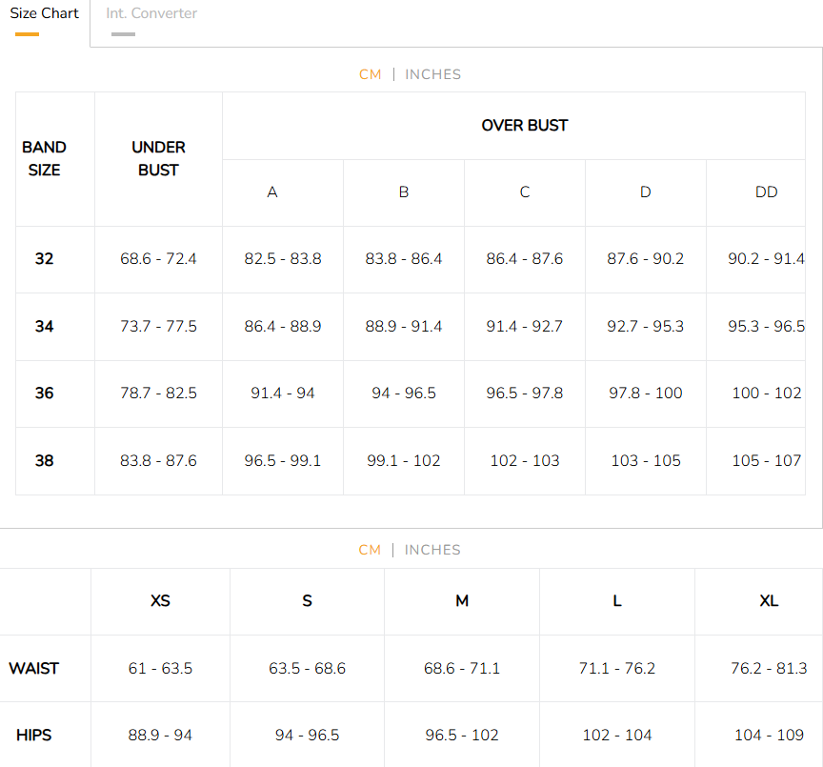Switch bra size table to INCHES
This screenshot has height=767, width=823.
coord(432,74)
